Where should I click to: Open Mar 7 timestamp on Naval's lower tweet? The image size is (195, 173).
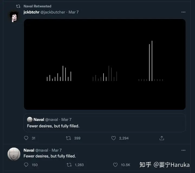click(57, 150)
